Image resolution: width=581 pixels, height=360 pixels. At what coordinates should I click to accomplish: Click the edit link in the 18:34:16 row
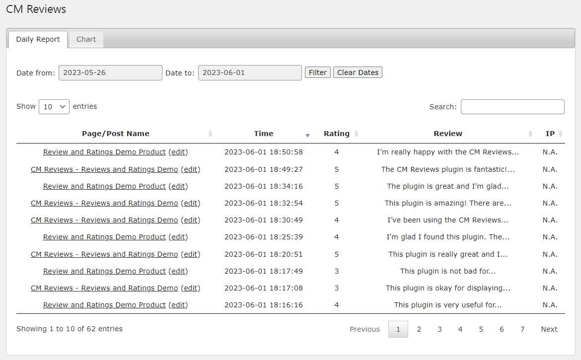point(178,186)
